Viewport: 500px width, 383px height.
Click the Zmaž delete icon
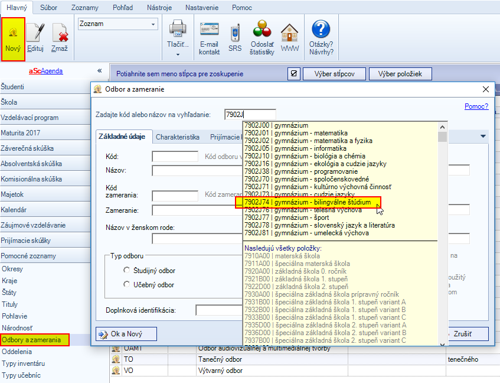[x=59, y=38]
